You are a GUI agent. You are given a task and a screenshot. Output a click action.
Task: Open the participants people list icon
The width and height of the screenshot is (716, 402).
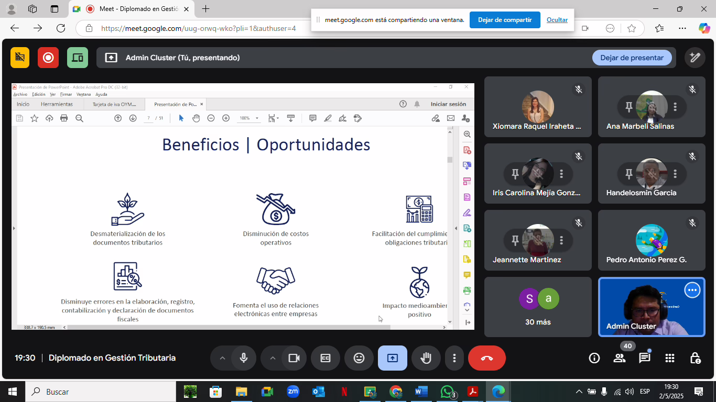[x=620, y=358]
